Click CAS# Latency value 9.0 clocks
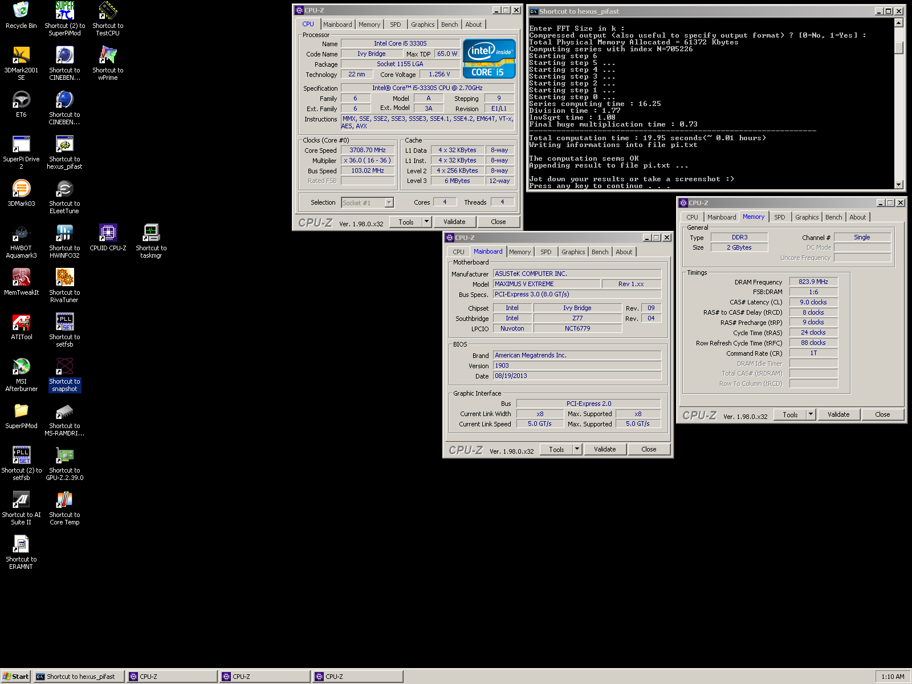This screenshot has height=684, width=912. pos(813,302)
